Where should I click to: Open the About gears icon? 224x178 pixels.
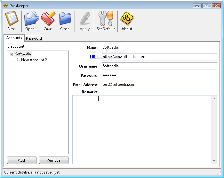(127, 19)
